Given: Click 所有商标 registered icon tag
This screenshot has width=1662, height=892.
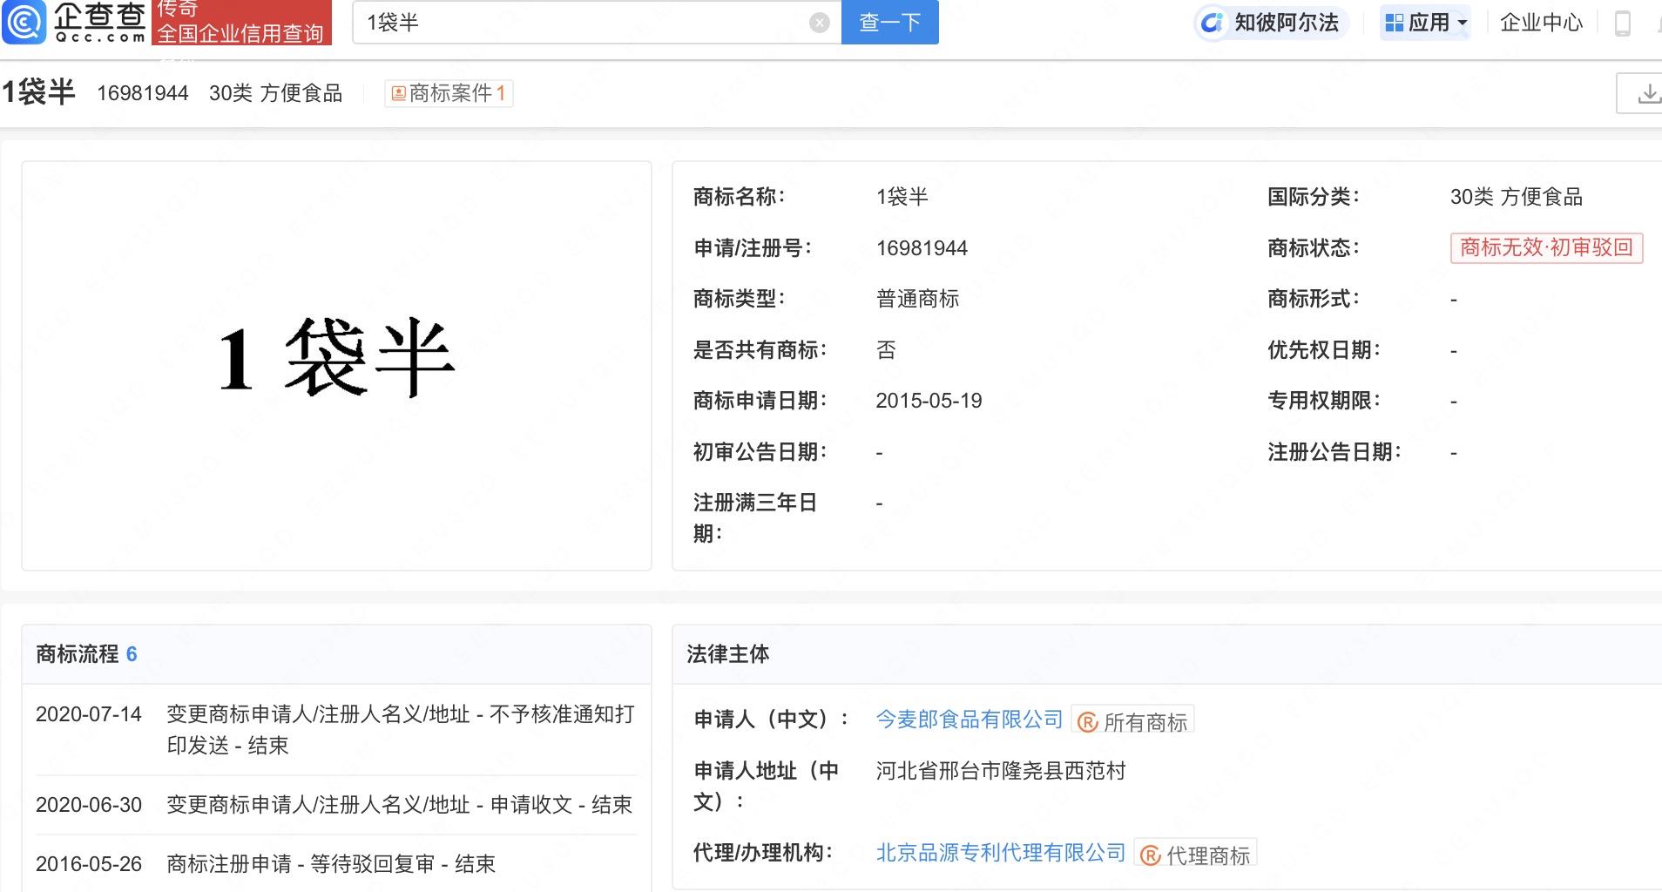Looking at the screenshot, I should pyautogui.click(x=1132, y=721).
